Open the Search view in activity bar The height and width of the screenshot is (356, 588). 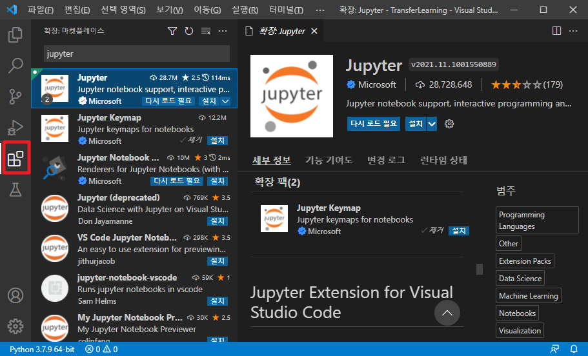point(15,65)
